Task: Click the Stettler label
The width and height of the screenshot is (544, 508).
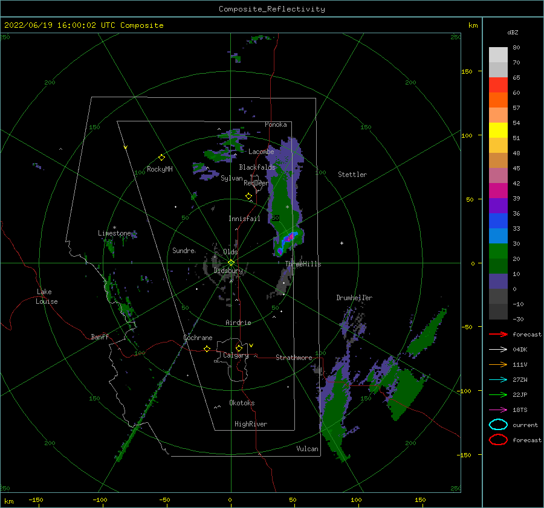Action: [352, 175]
